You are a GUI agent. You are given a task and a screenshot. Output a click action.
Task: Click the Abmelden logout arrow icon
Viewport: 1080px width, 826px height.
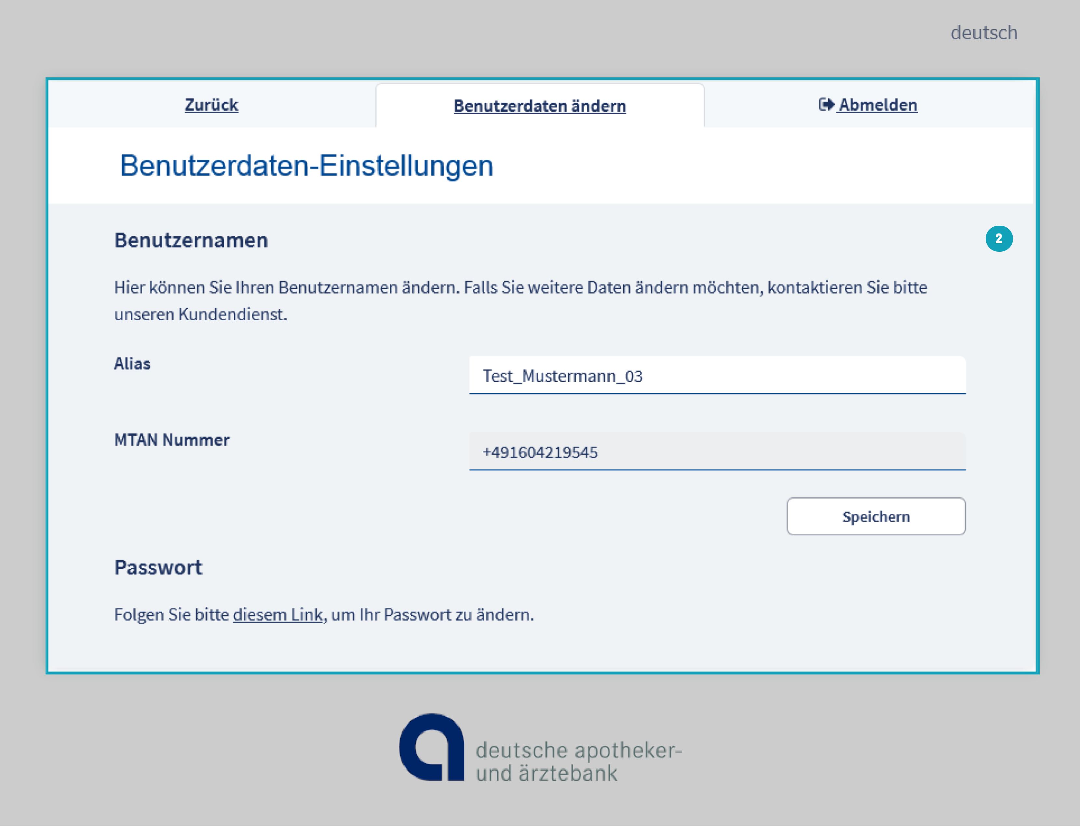point(826,105)
